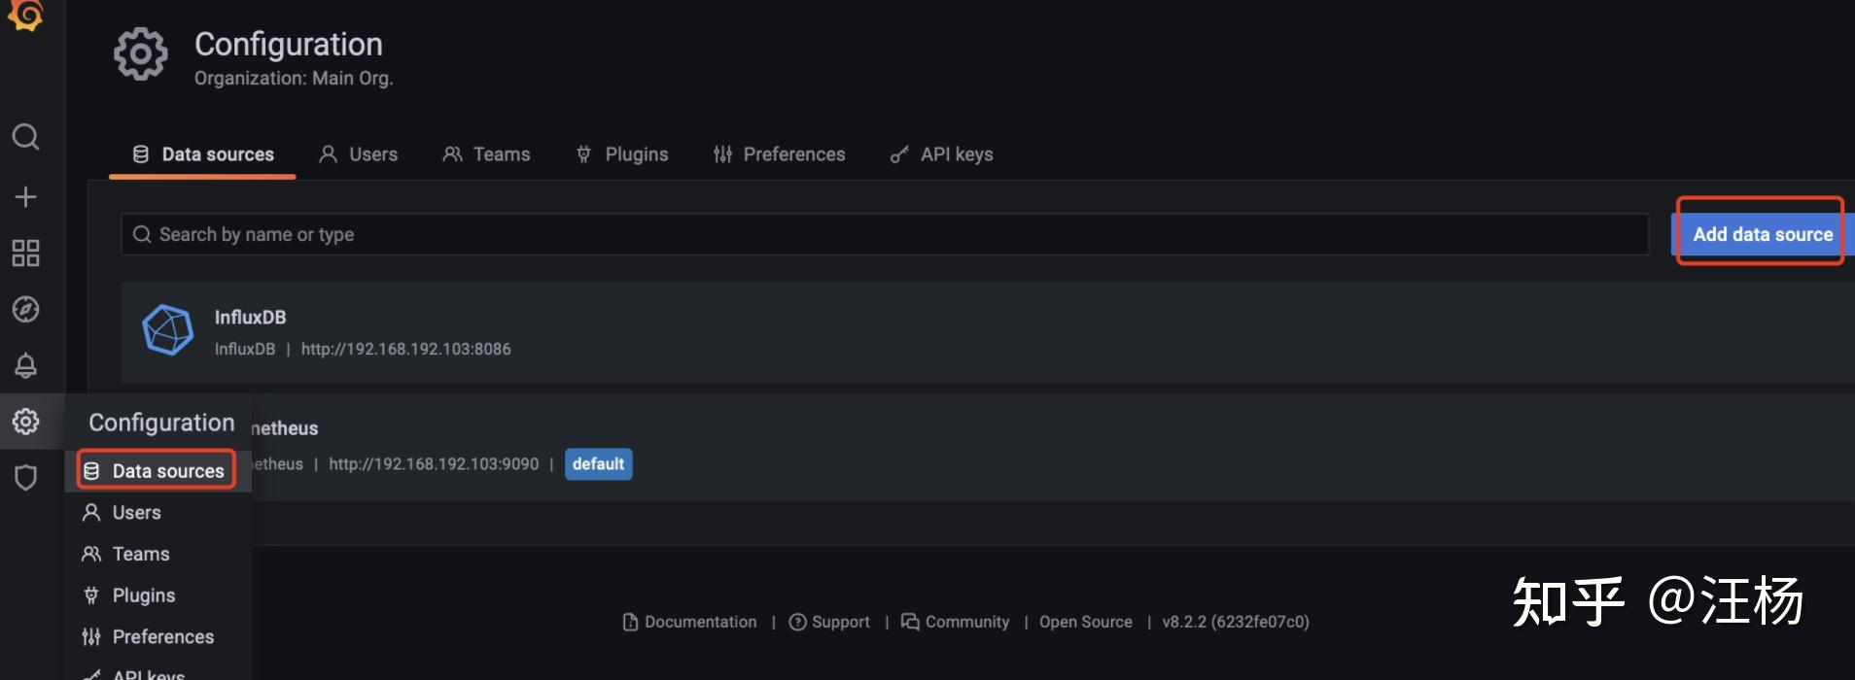
Task: Click the API keys tab key icon
Action: click(899, 154)
